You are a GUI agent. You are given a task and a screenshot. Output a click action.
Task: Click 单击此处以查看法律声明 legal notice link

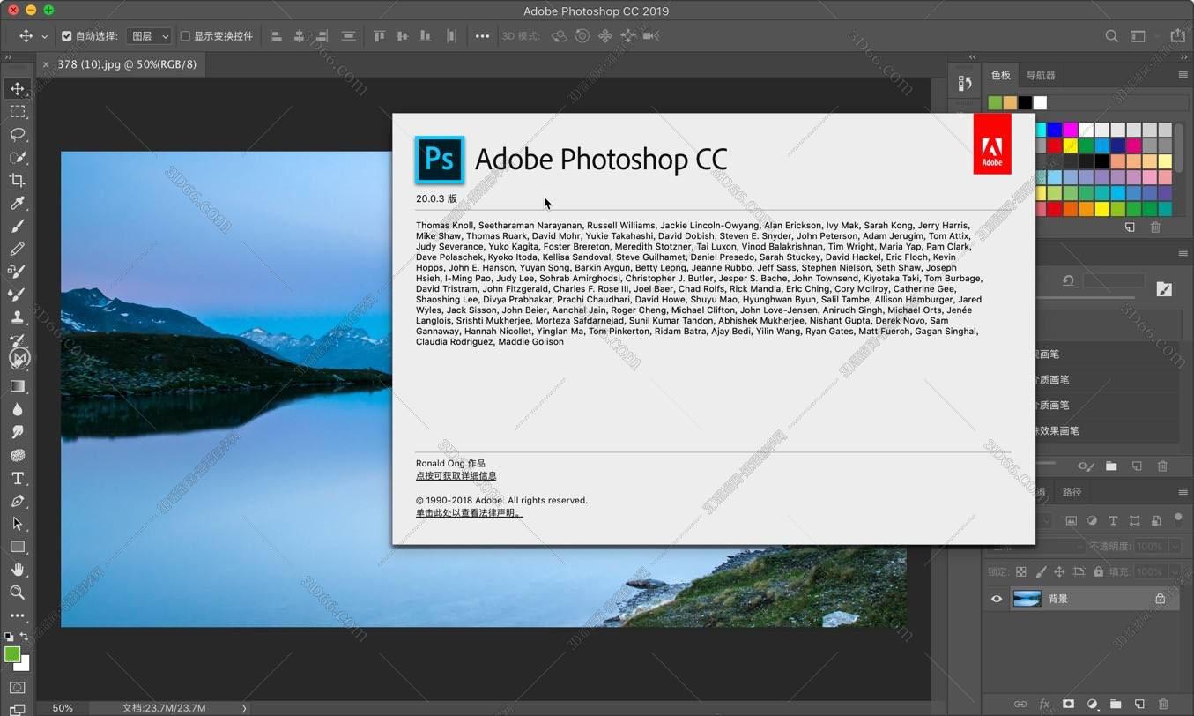[x=469, y=513]
